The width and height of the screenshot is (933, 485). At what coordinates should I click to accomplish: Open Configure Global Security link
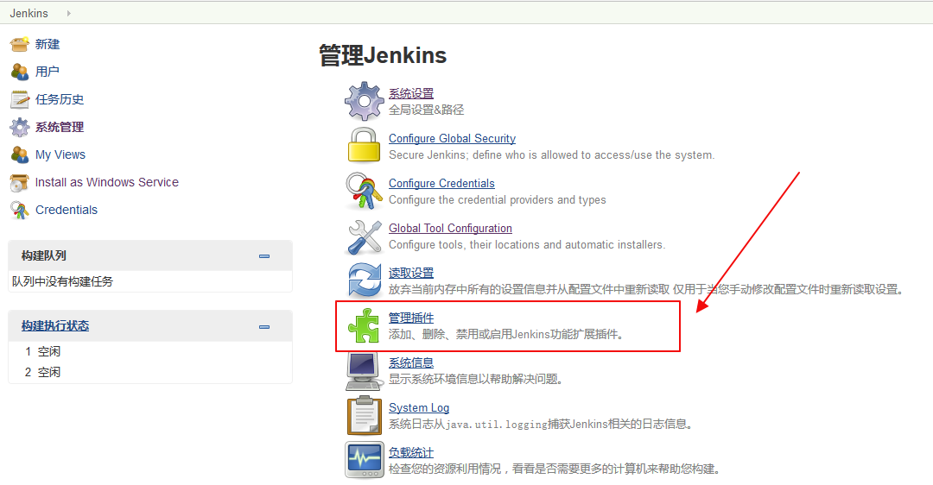click(x=452, y=138)
